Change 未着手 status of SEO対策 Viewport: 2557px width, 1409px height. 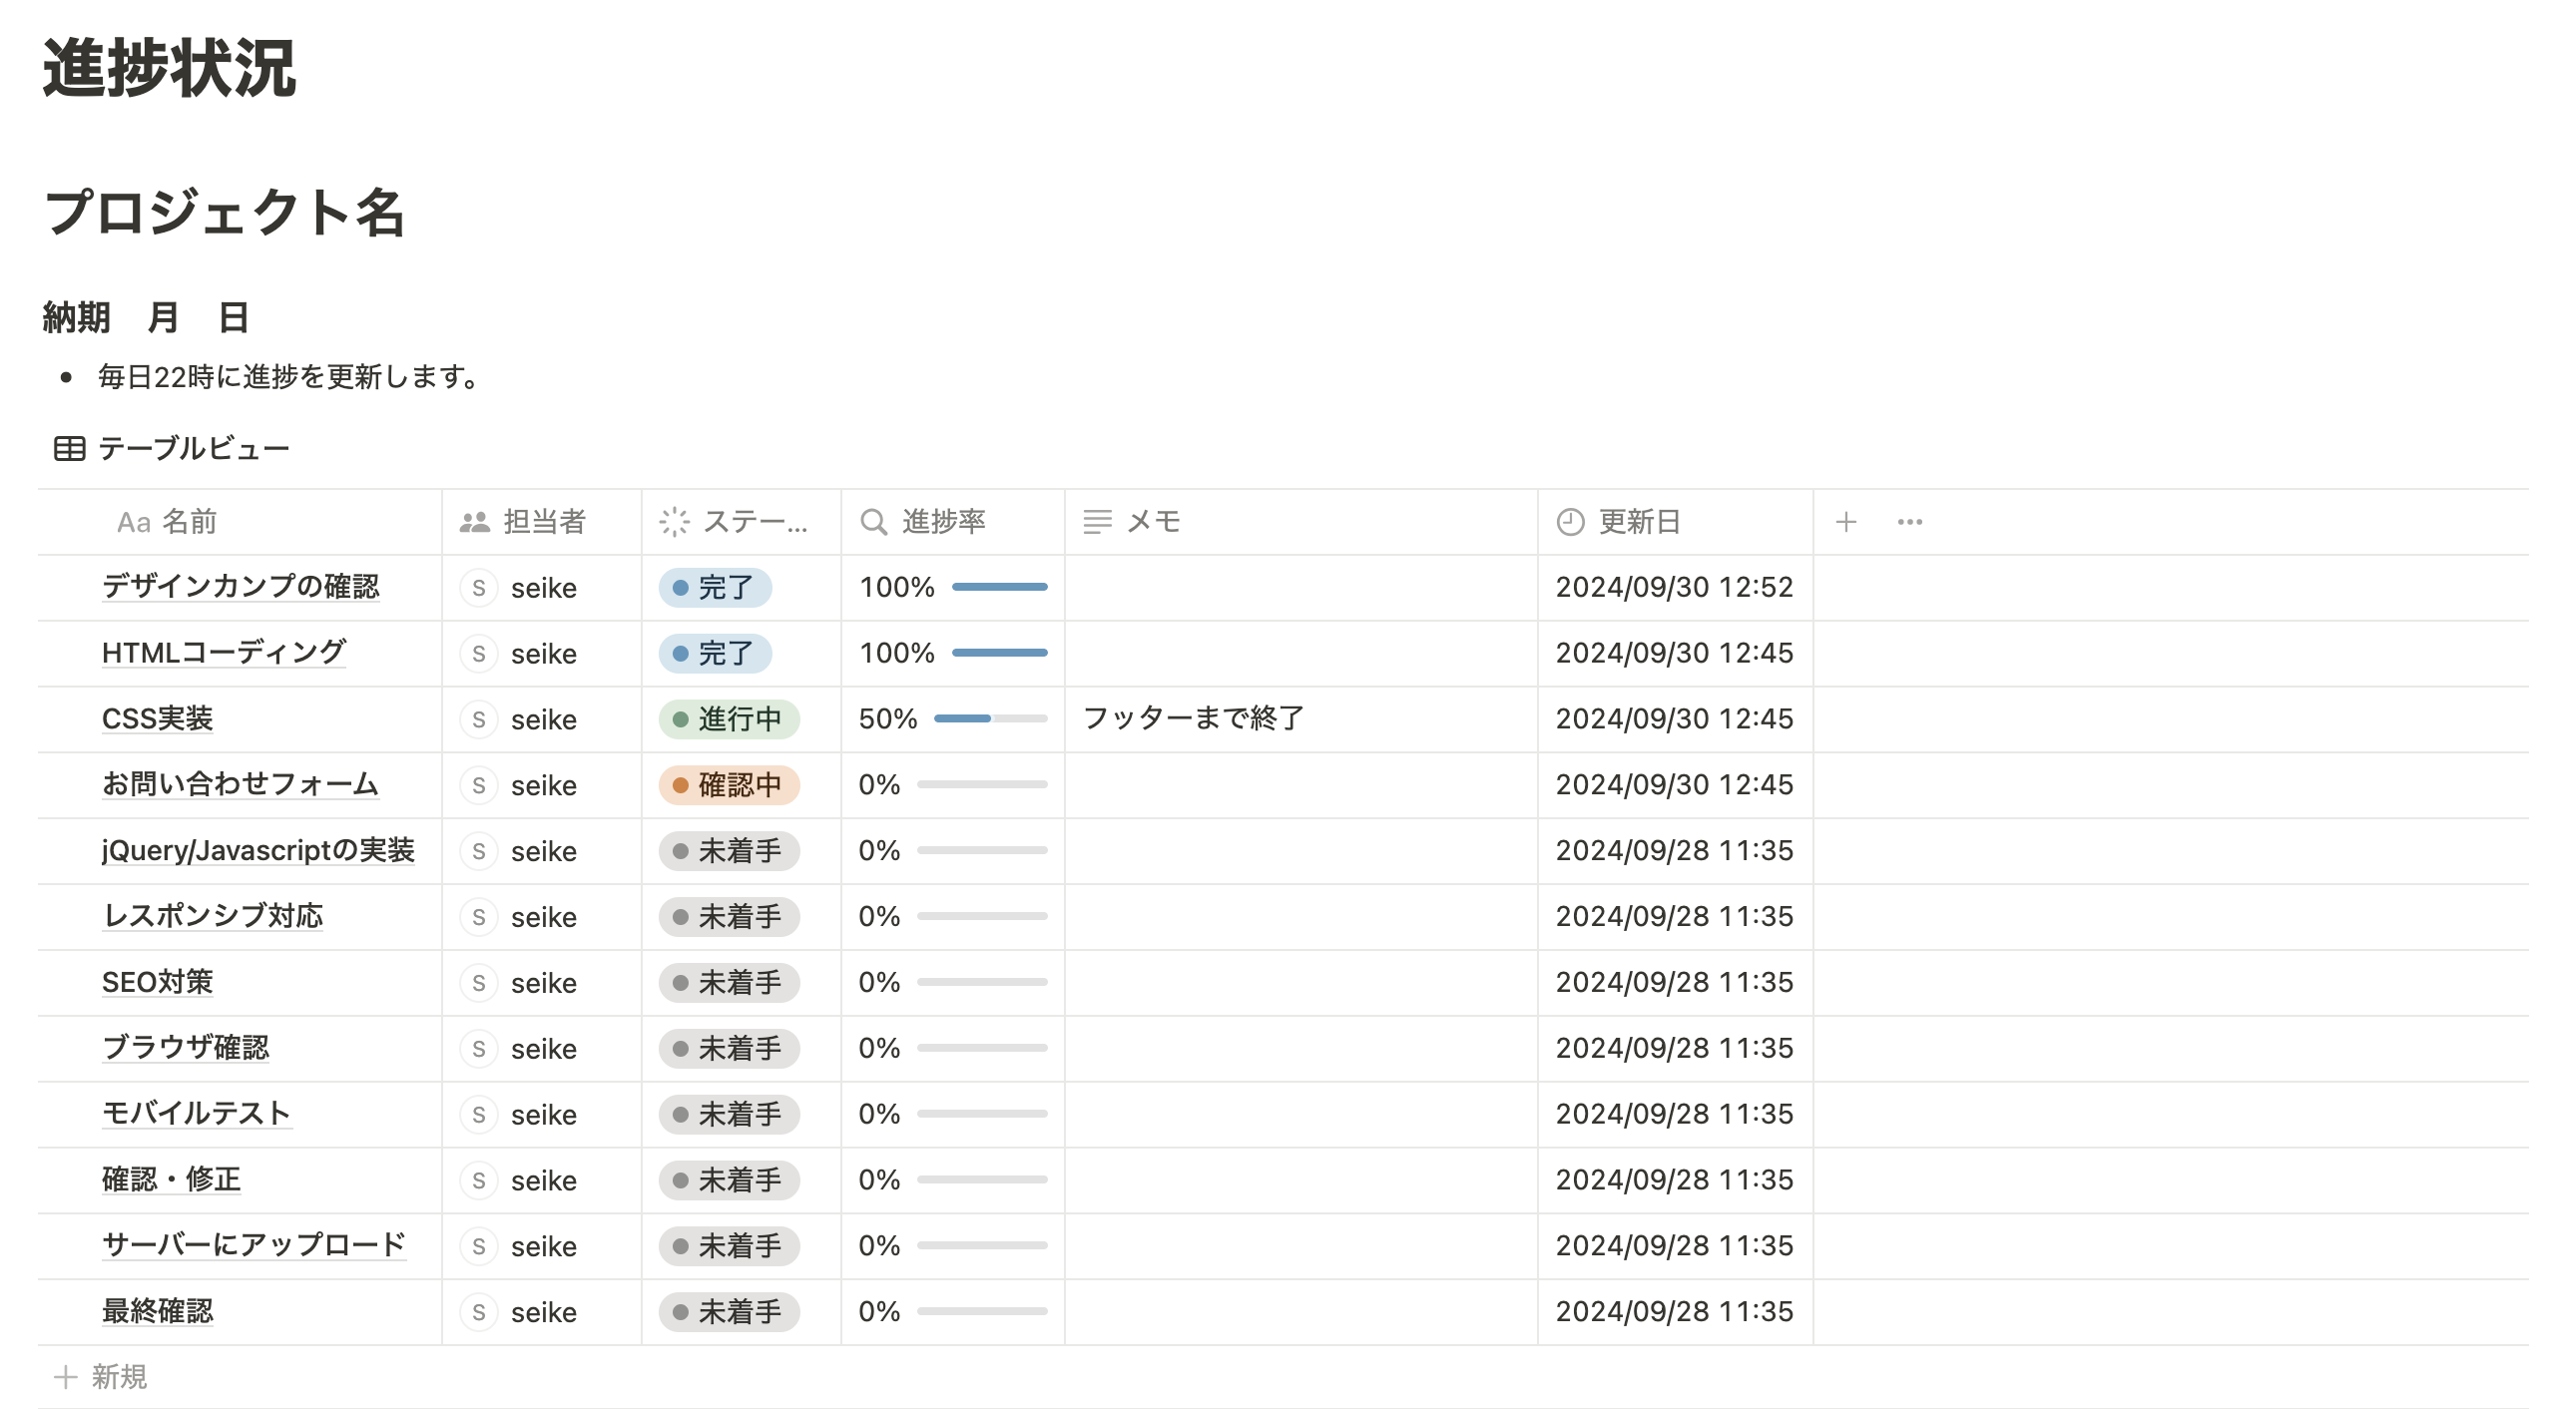tap(729, 982)
